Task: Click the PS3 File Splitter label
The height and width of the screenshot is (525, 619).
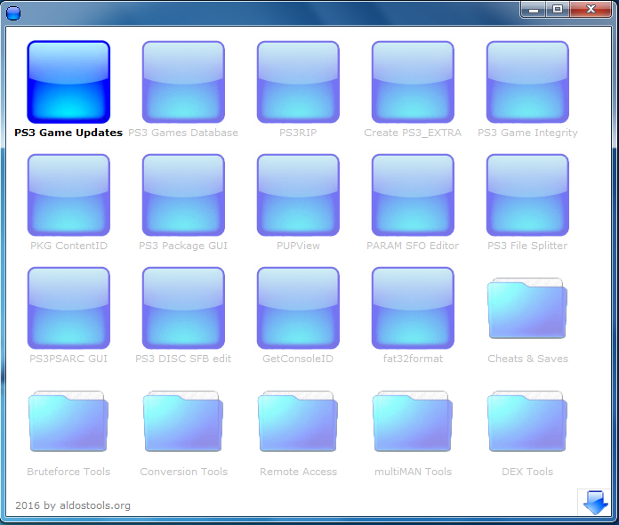Action: point(527,246)
